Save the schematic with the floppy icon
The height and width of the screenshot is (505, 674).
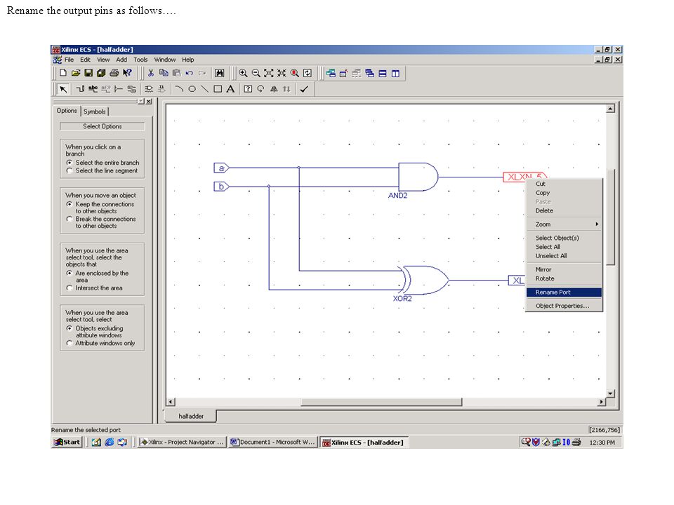[x=88, y=73]
